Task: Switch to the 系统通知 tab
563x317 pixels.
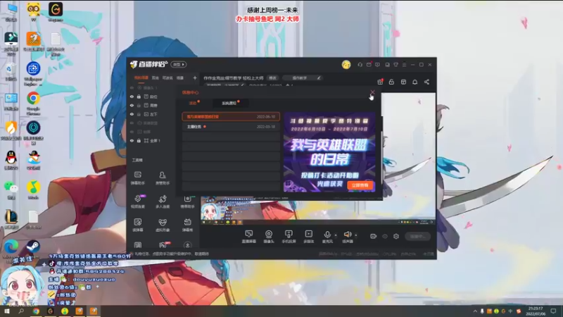Action: tap(229, 103)
